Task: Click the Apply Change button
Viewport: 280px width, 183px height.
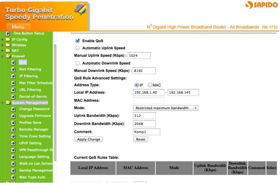Action: [88, 139]
